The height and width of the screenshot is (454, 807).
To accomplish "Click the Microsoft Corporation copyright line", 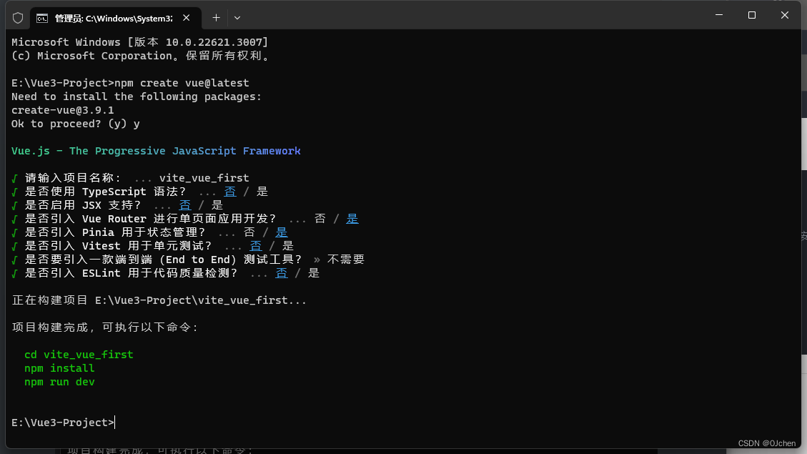I will 141,56.
